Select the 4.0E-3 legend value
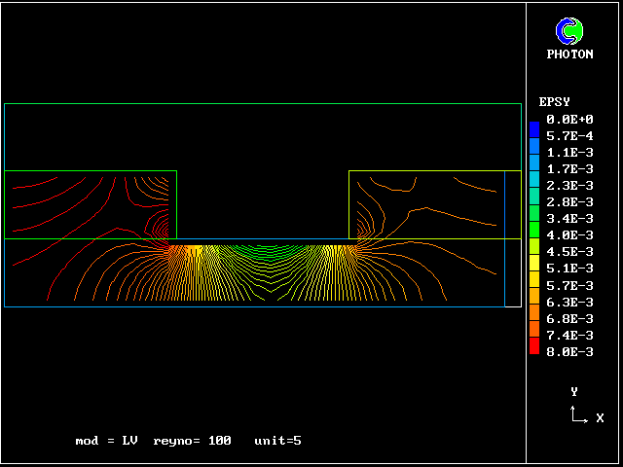This screenshot has width=623, height=467. point(569,235)
